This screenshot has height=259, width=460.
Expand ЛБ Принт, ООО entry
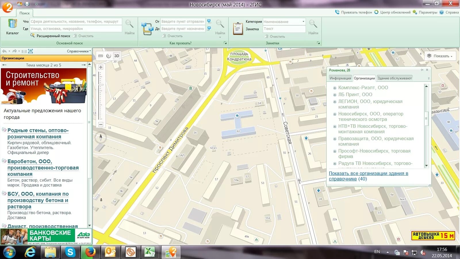click(x=335, y=95)
